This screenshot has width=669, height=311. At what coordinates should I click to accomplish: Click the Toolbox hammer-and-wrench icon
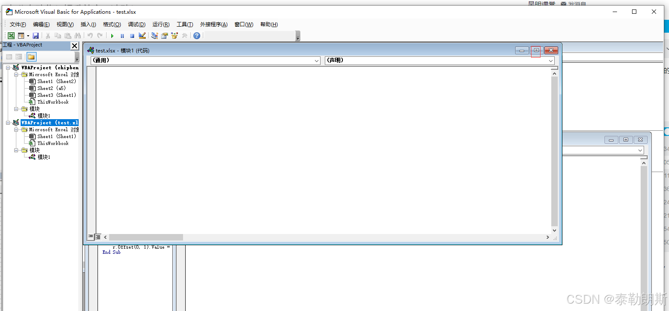tap(185, 36)
